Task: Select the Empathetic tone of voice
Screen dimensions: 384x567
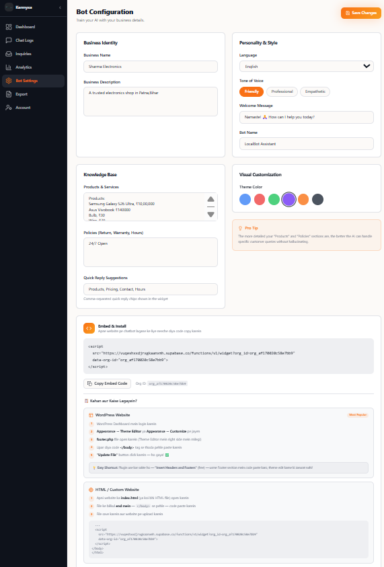Action: (x=315, y=91)
